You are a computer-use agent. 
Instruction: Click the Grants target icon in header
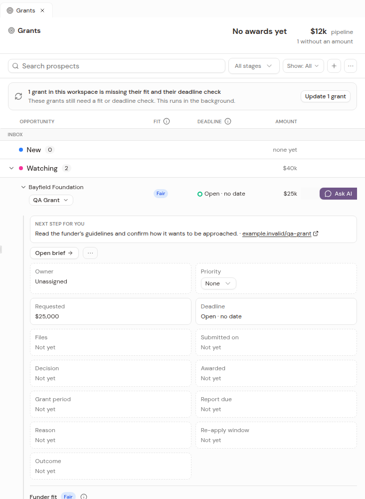click(x=11, y=30)
